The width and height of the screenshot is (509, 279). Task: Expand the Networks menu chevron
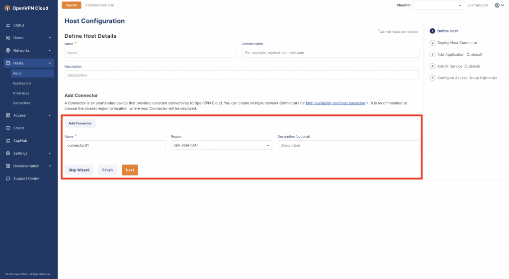coord(50,51)
